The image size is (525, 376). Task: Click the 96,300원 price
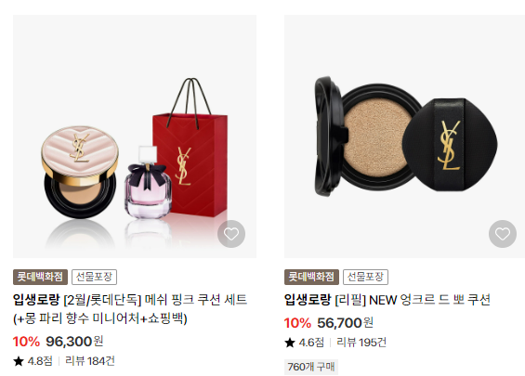pyautogui.click(x=74, y=342)
